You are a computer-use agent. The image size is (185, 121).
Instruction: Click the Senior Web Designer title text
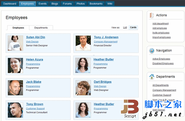pyautogui.click(x=37, y=45)
